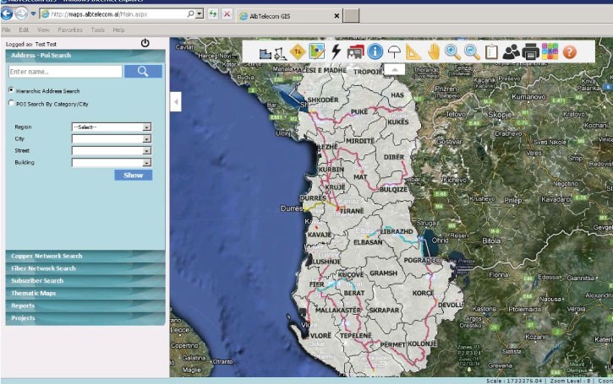Select the polyline edit tool icon

[280, 53]
